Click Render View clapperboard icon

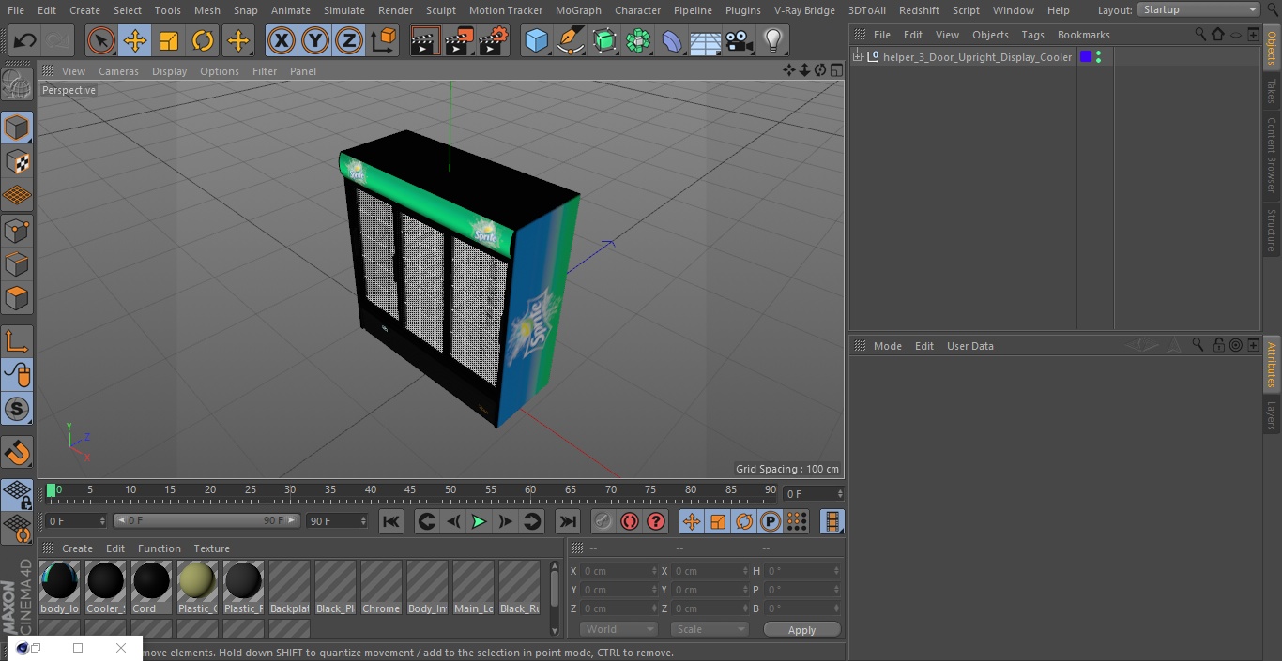pyautogui.click(x=426, y=40)
